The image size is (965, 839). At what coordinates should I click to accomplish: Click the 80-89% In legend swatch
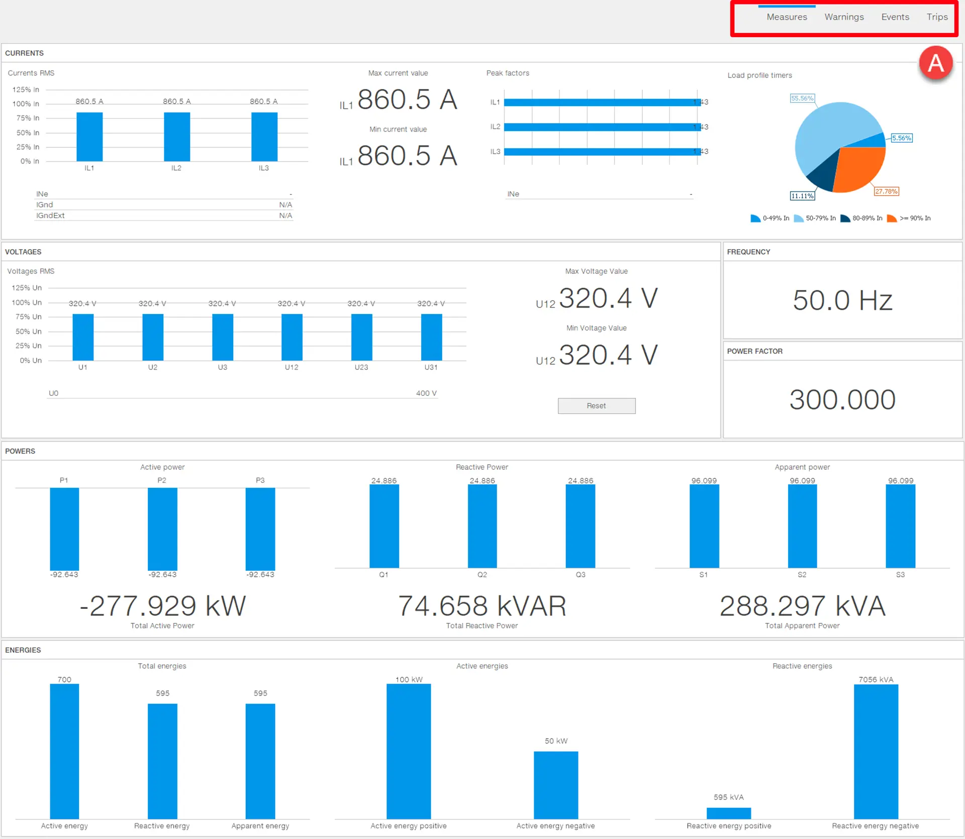pyautogui.click(x=845, y=219)
